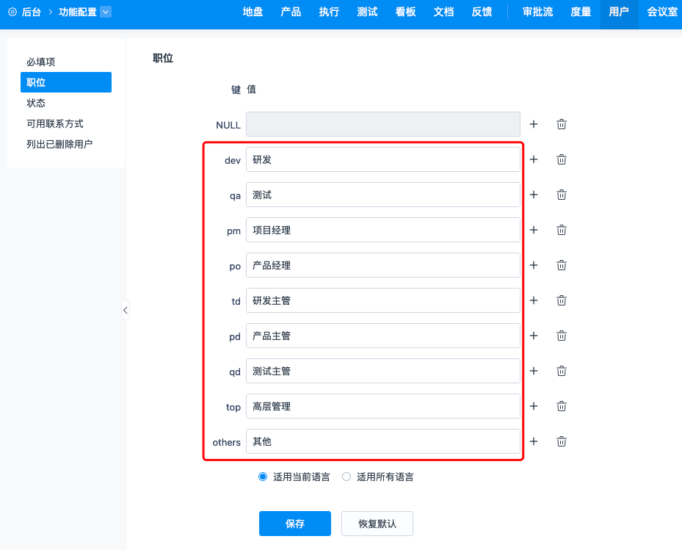The image size is (682, 550).
Task: Click the 后台 gear icon
Action: click(x=12, y=12)
